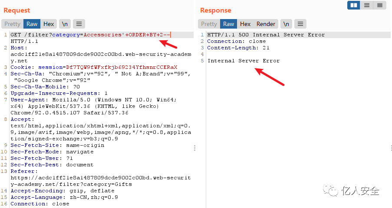Click the Host header name

coord(19,48)
